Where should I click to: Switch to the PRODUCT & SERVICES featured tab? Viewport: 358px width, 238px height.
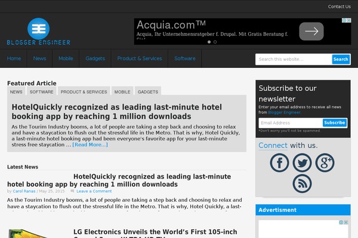coord(84,92)
